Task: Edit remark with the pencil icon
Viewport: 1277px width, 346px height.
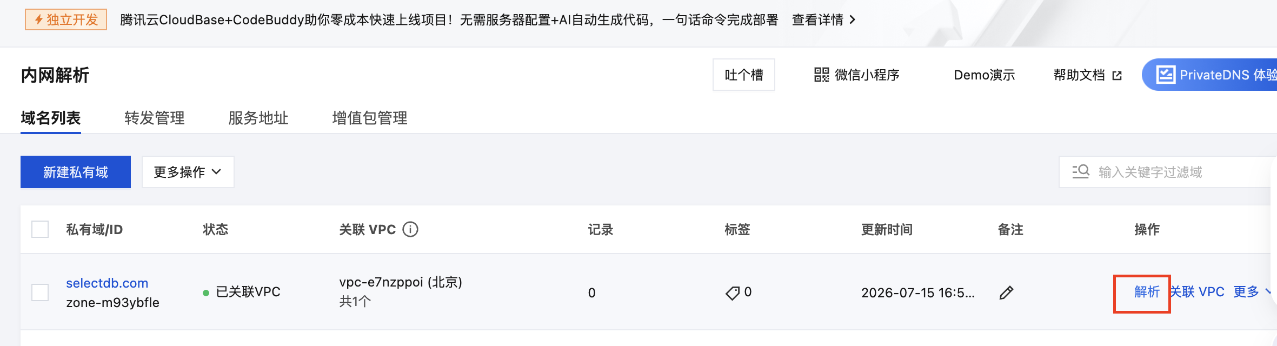Action: [x=1006, y=292]
